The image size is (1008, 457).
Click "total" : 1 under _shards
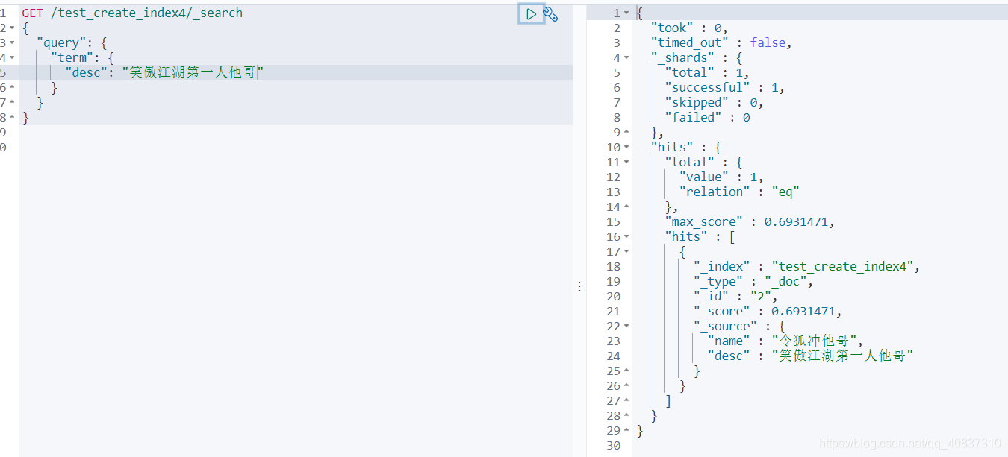coord(707,72)
